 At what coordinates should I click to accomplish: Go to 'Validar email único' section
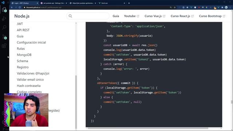(30, 80)
